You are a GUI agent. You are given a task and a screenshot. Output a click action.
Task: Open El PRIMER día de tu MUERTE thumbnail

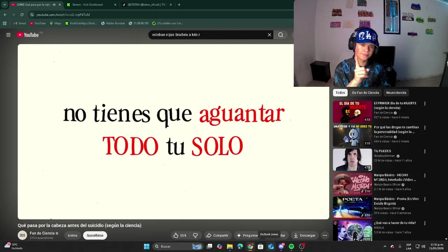coord(352,112)
